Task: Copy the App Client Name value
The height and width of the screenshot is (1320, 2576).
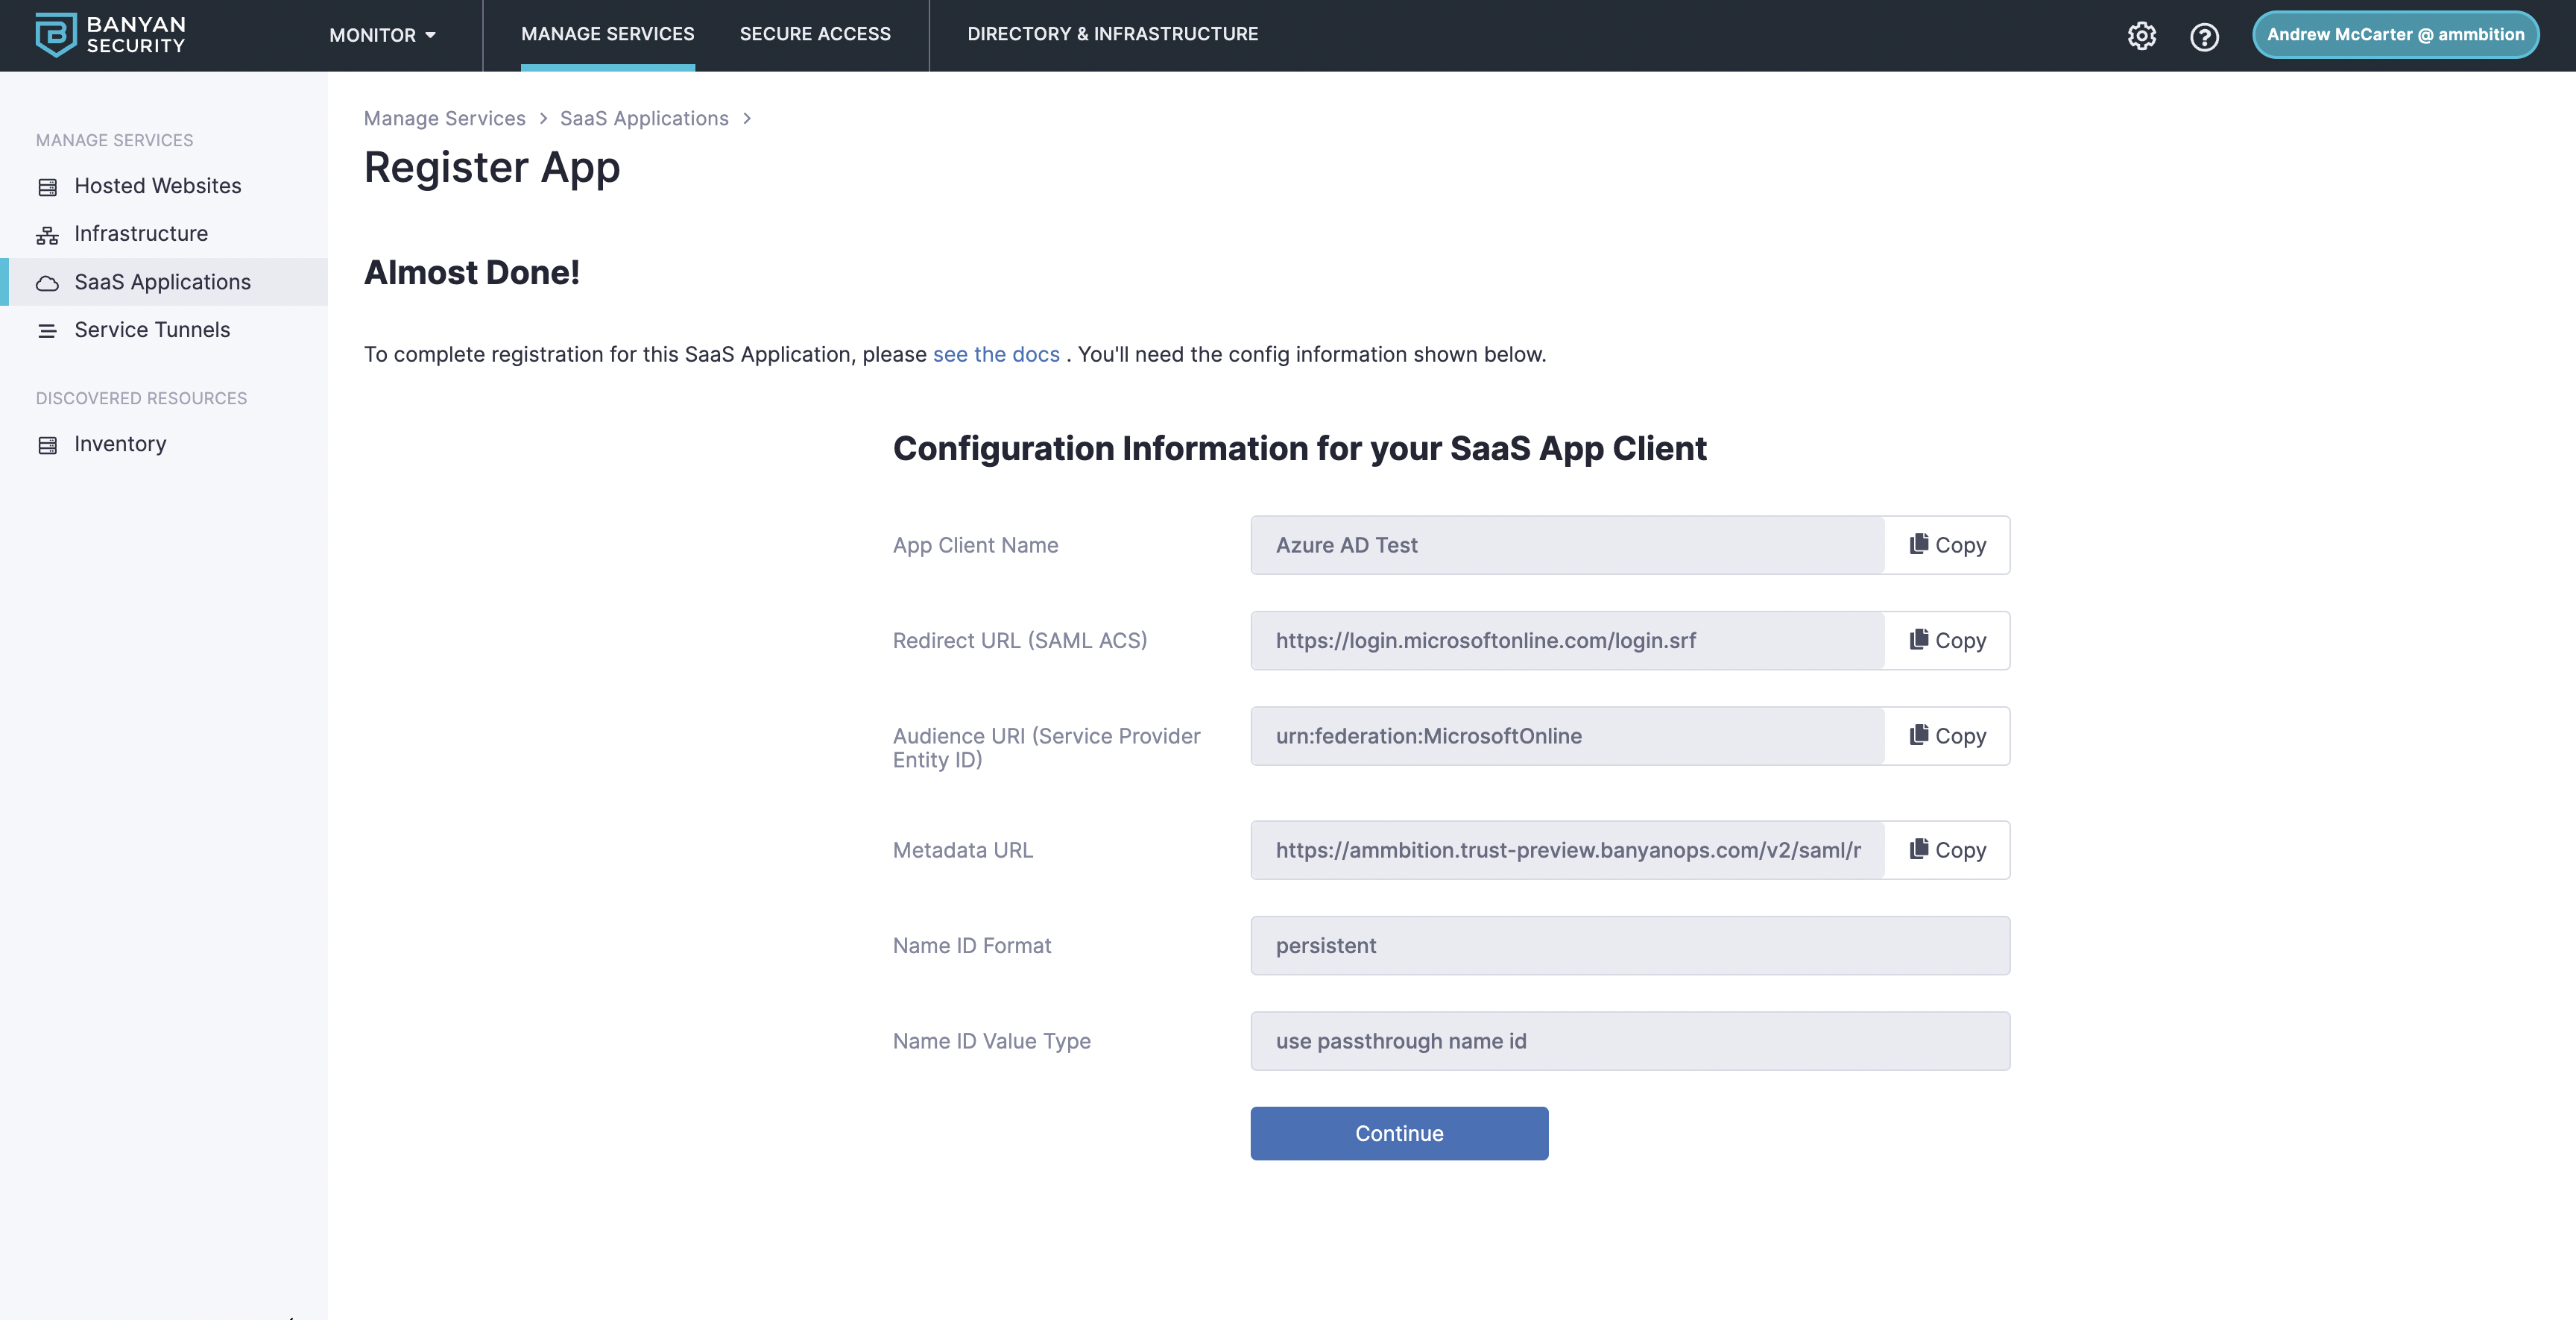Action: pos(1947,545)
